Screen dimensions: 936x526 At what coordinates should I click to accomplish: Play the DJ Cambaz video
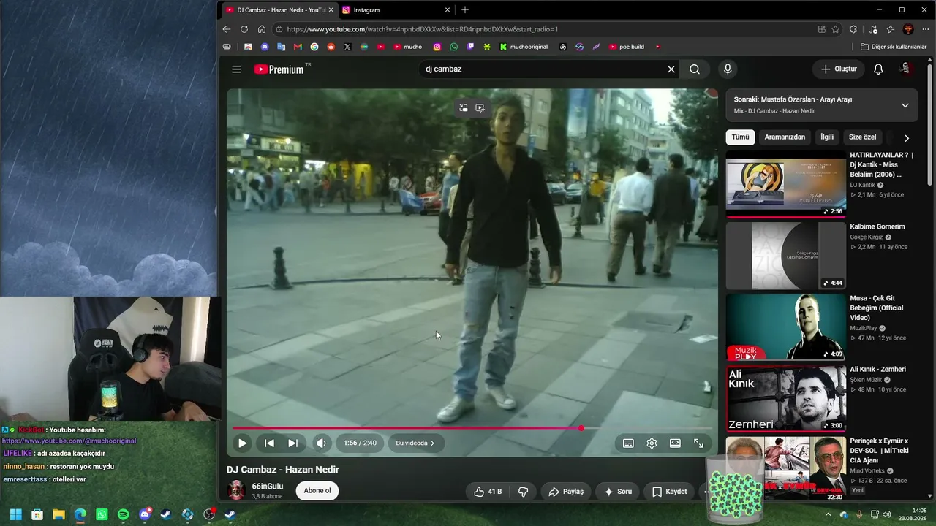(242, 443)
